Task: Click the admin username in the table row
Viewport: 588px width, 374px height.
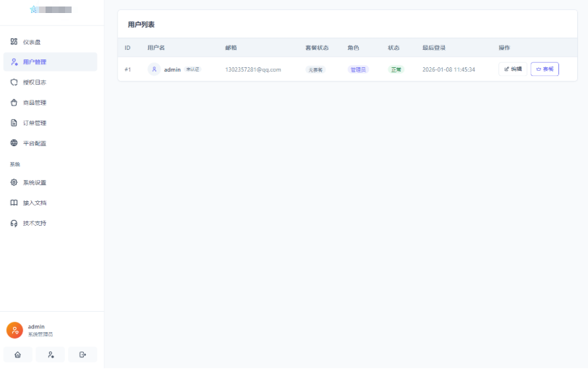Action: [x=172, y=69]
